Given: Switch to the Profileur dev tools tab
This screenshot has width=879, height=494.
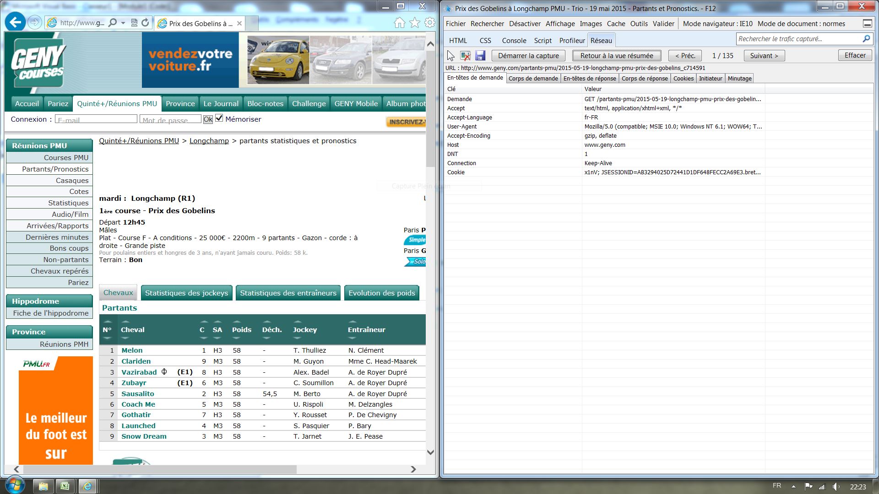Looking at the screenshot, I should coord(572,41).
